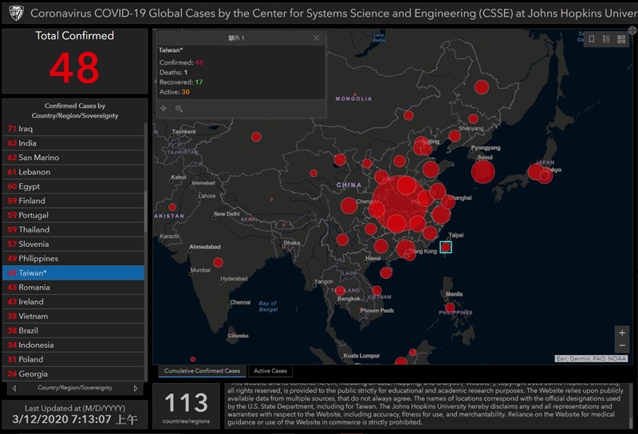The height and width of the screenshot is (434, 638).
Task: Click the Japan circle near Tokyo
Action: click(545, 176)
